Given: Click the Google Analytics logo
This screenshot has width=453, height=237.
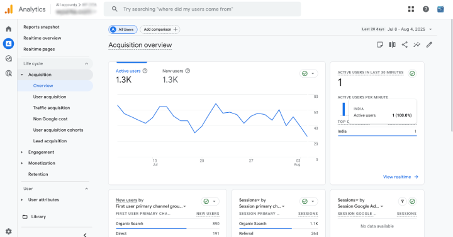Looking at the screenshot, I should [9, 9].
